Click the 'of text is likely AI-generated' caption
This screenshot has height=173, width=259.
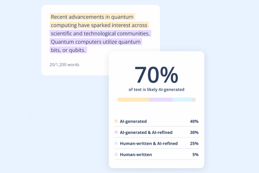pyautogui.click(x=156, y=89)
